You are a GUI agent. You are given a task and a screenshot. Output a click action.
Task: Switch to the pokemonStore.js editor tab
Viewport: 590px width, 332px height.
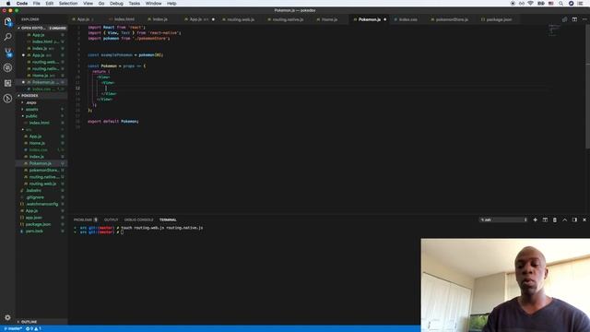(452, 19)
